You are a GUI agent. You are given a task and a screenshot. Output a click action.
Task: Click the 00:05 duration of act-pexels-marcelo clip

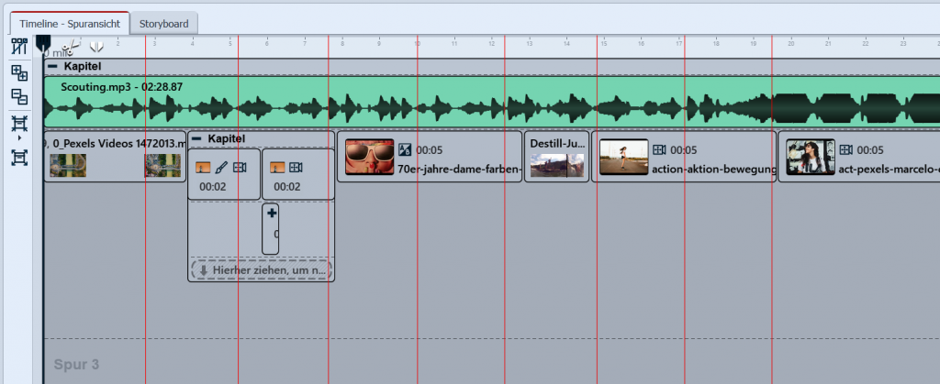[x=870, y=149]
